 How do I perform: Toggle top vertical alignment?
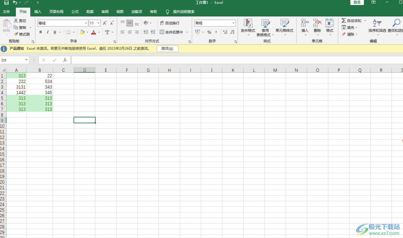tap(123, 23)
